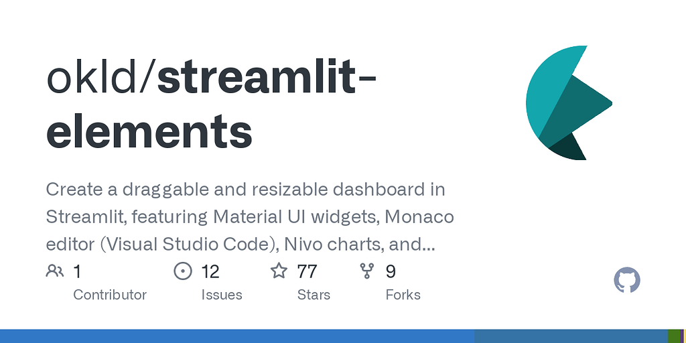Image resolution: width=686 pixels, height=343 pixels.
Task: Click the stars count 77
Action: [x=307, y=271]
